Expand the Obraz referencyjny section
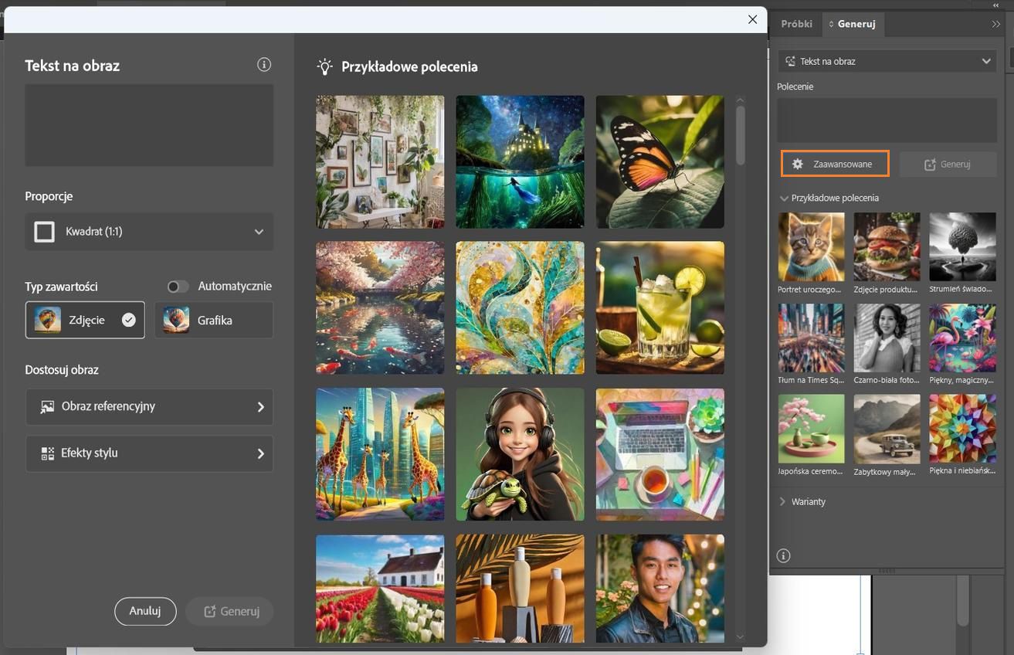This screenshot has height=655, width=1014. [x=149, y=406]
